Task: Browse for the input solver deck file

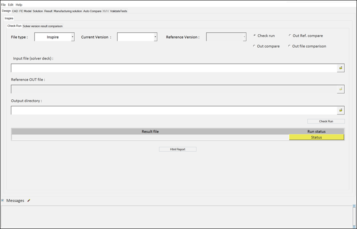Action: pyautogui.click(x=341, y=68)
